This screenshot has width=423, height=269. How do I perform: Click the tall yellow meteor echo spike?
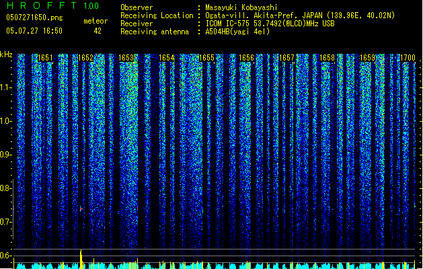[x=81, y=259]
